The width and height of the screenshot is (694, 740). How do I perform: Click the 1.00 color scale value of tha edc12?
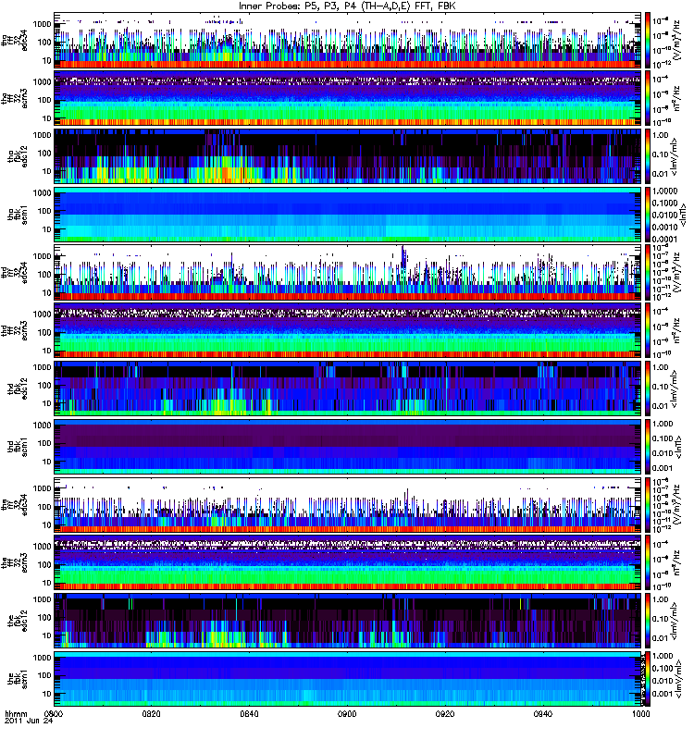coord(661,135)
